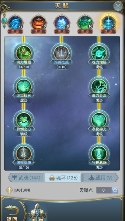125x221 pixels.
Task: Select the blue ice crystal soul ring
Action: [62, 23]
